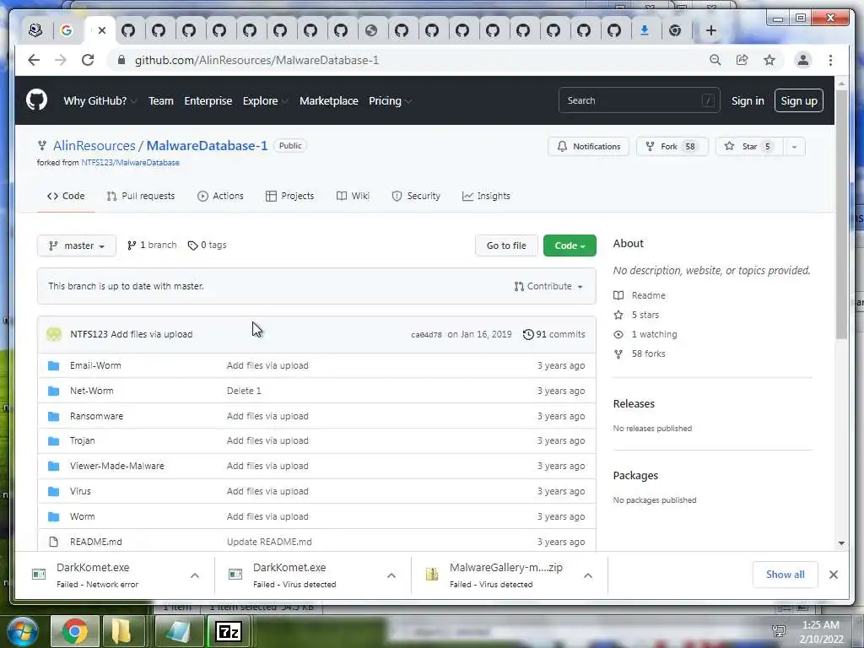
Task: Switch to the Google tab
Action: click(67, 30)
